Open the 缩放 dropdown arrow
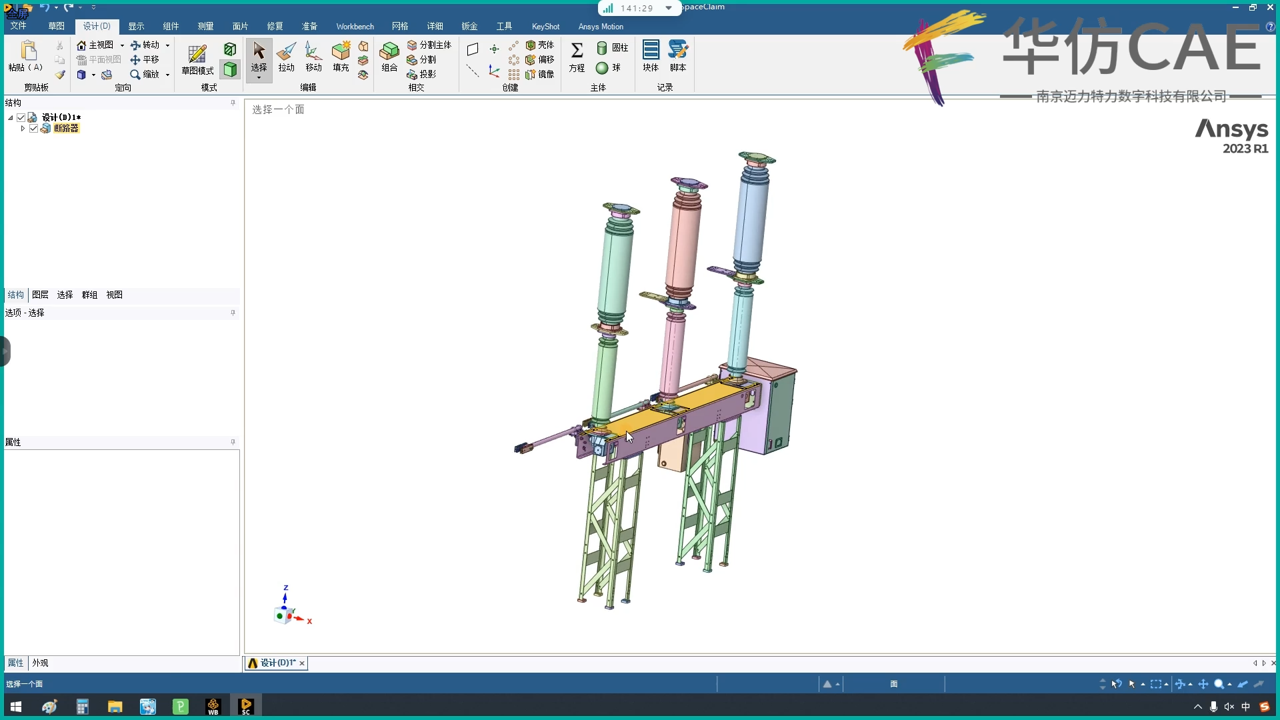Viewport: 1280px width, 720px height. [167, 75]
